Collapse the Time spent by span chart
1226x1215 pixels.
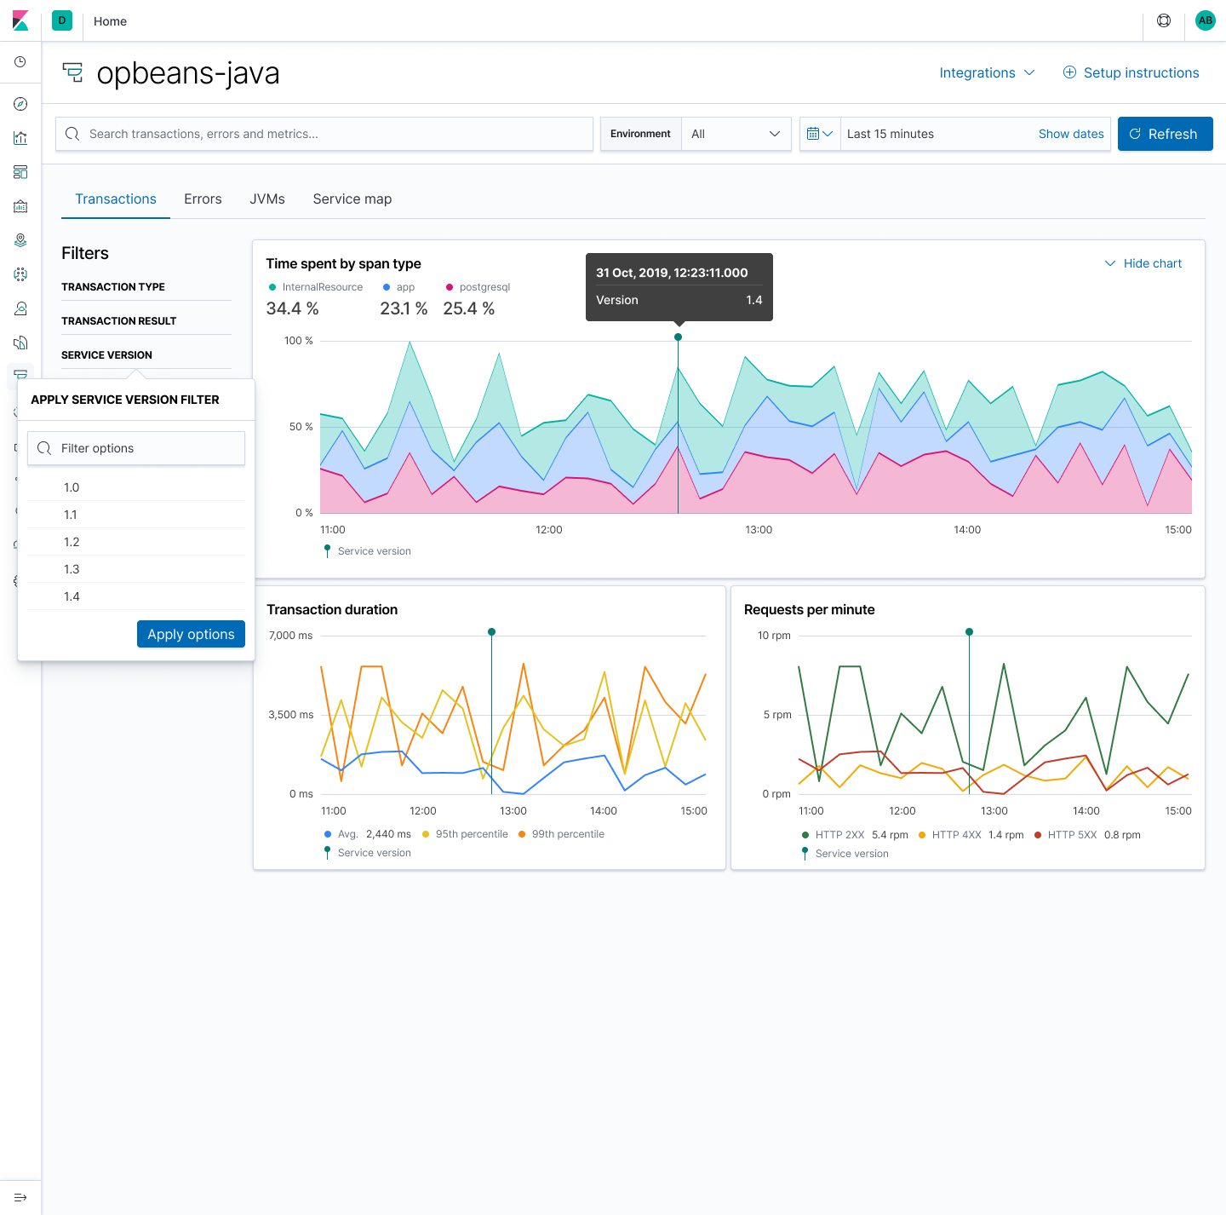pyautogui.click(x=1143, y=263)
